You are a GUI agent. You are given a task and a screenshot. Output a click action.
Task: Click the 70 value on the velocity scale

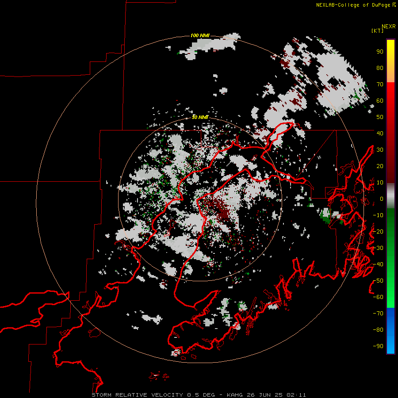380,84
